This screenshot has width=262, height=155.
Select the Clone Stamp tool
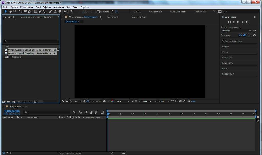tap(55, 11)
